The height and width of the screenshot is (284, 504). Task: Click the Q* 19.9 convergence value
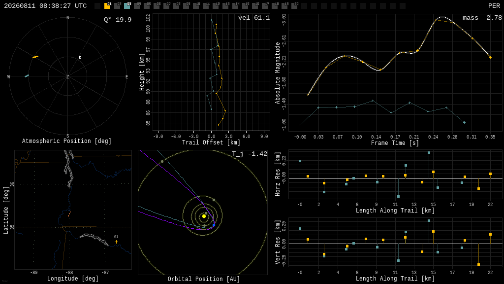118,20
